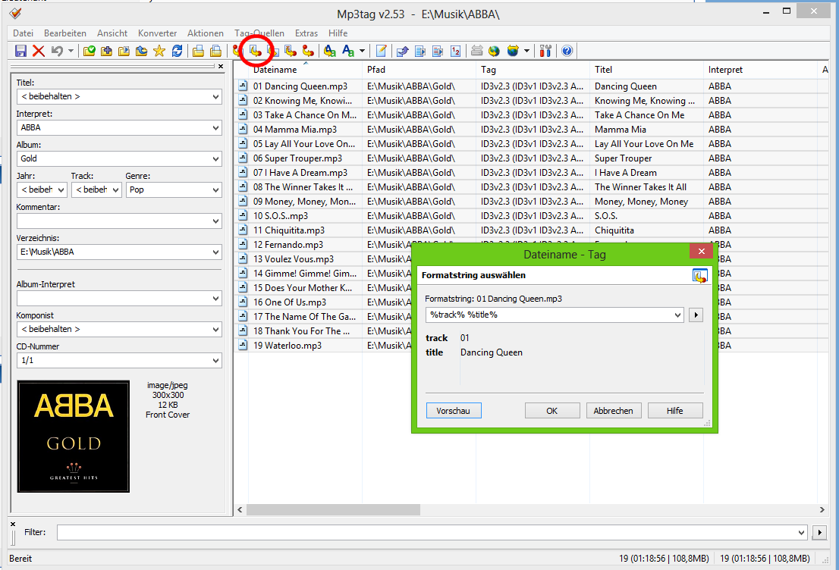Launch the auto-numbering wizard icon
Viewport: 839px width, 570px height.
455,51
